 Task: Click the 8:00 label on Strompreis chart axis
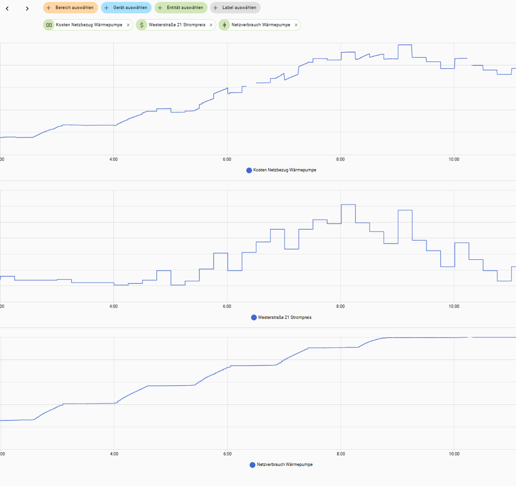[x=340, y=306]
